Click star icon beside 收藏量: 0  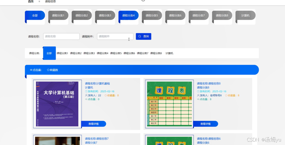105,96
